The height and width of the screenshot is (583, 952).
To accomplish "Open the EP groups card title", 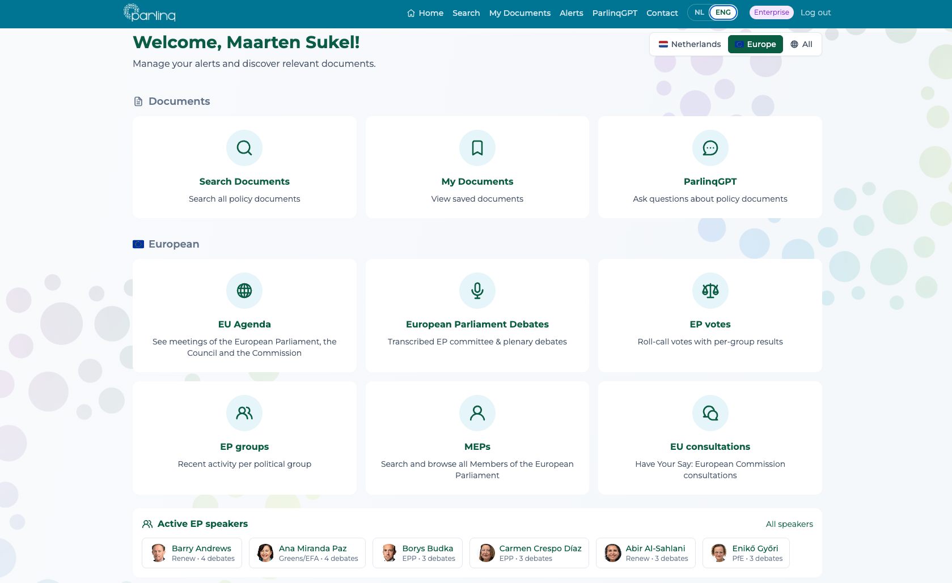I will pos(244,446).
